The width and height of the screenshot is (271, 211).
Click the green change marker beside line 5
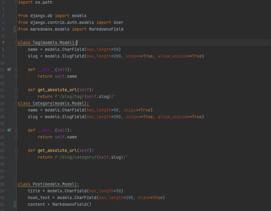point(15,29)
